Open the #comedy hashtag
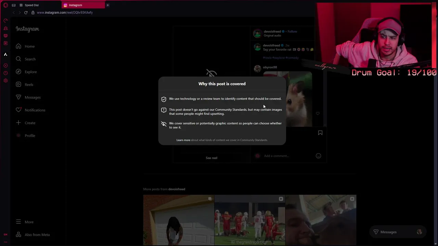The width and height of the screenshot is (438, 246). coord(292,58)
